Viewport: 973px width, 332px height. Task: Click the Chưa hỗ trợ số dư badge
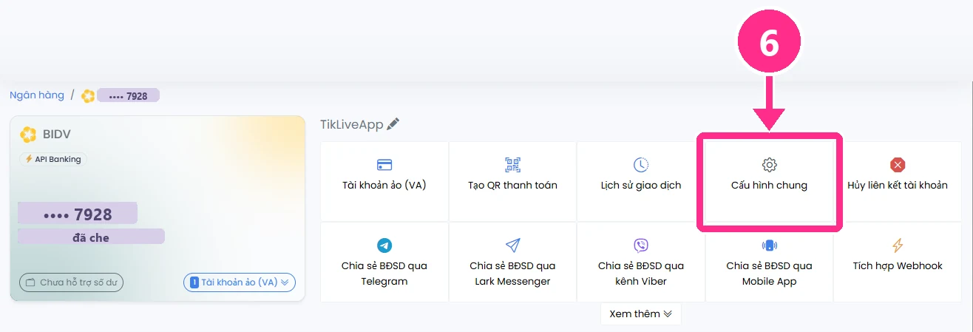(x=71, y=282)
